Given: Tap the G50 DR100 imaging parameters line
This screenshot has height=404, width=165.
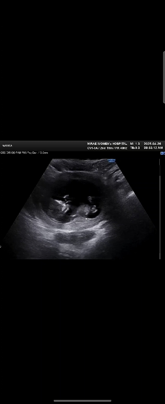Looking at the screenshot, I should [24, 153].
